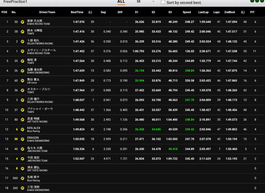Sort by the BestTime column header
Viewport: 265px width, 193px height.
[77, 12]
